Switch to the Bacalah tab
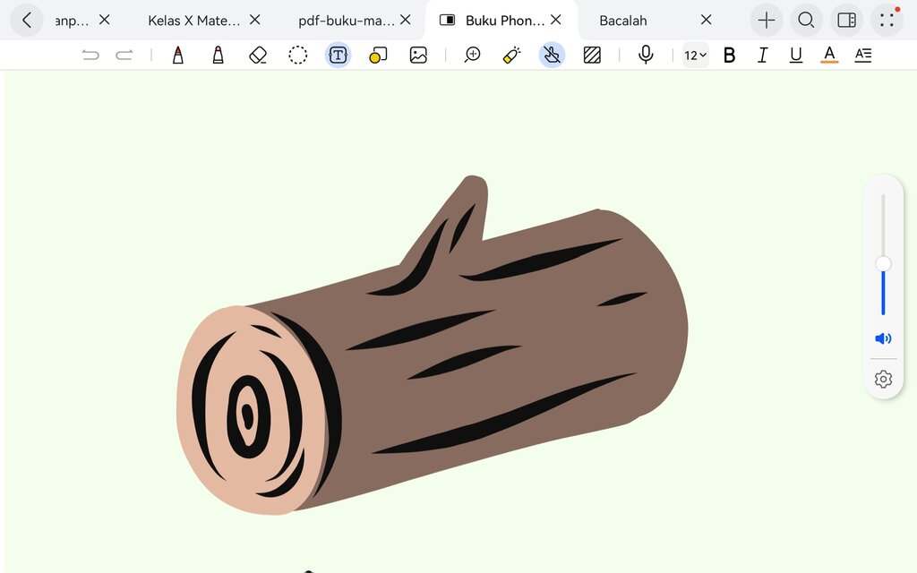The image size is (917, 573). [x=623, y=21]
